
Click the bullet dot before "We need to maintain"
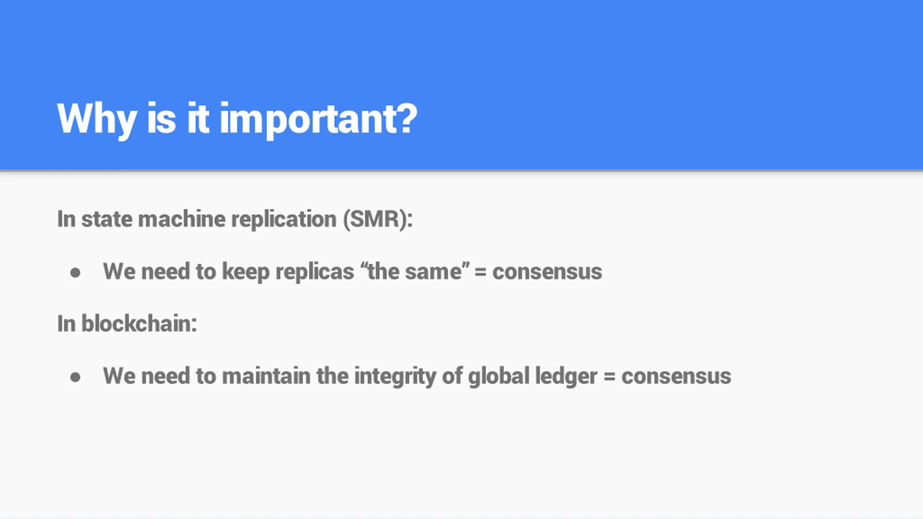[x=75, y=377]
